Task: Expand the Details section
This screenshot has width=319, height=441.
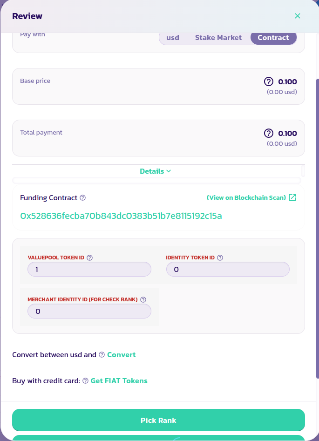Action: tap(156, 171)
